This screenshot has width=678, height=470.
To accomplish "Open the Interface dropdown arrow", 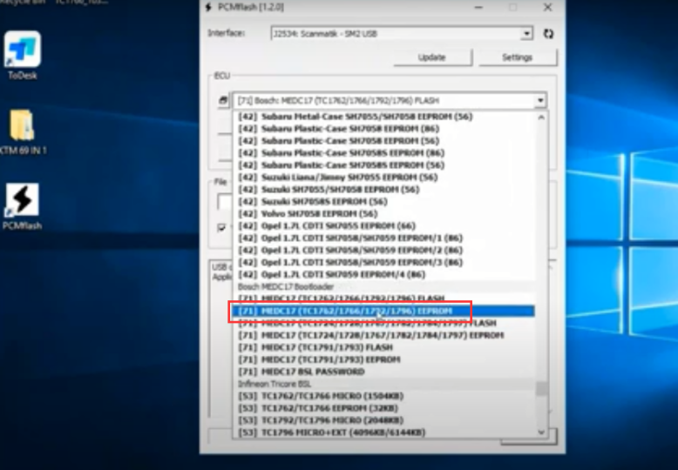I will point(526,34).
